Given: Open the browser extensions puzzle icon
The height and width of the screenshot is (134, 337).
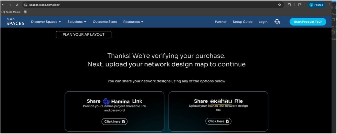Looking at the screenshot, I should [289, 5].
